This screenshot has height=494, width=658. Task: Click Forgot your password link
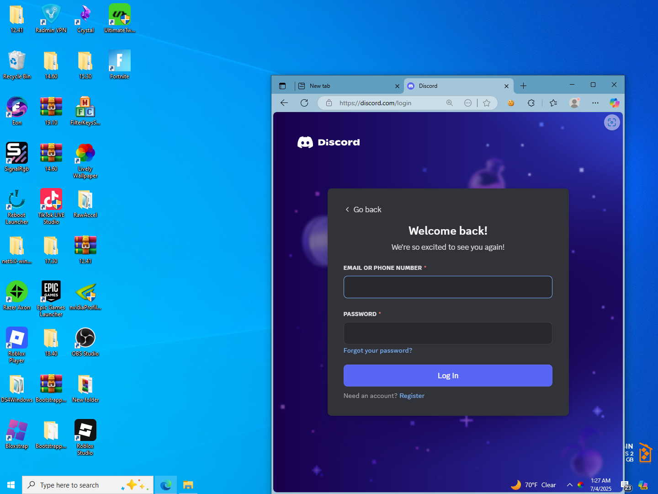[378, 350]
